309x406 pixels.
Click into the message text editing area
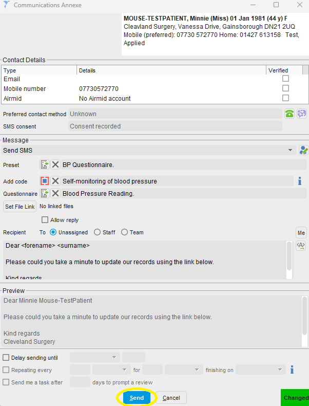[x=145, y=260]
